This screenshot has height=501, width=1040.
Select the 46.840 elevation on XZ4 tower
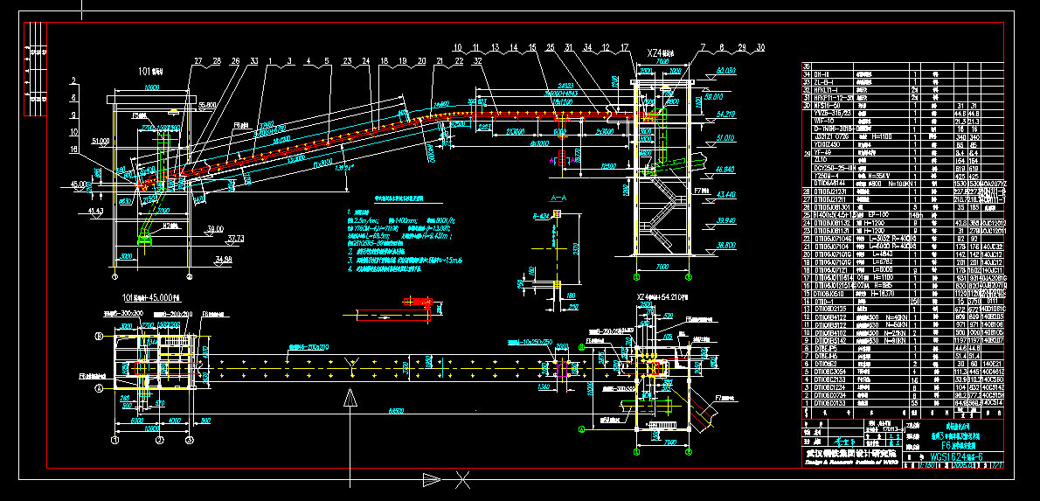(725, 170)
